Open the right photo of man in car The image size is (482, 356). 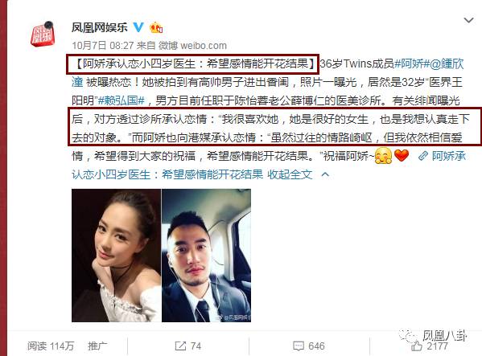(206, 256)
